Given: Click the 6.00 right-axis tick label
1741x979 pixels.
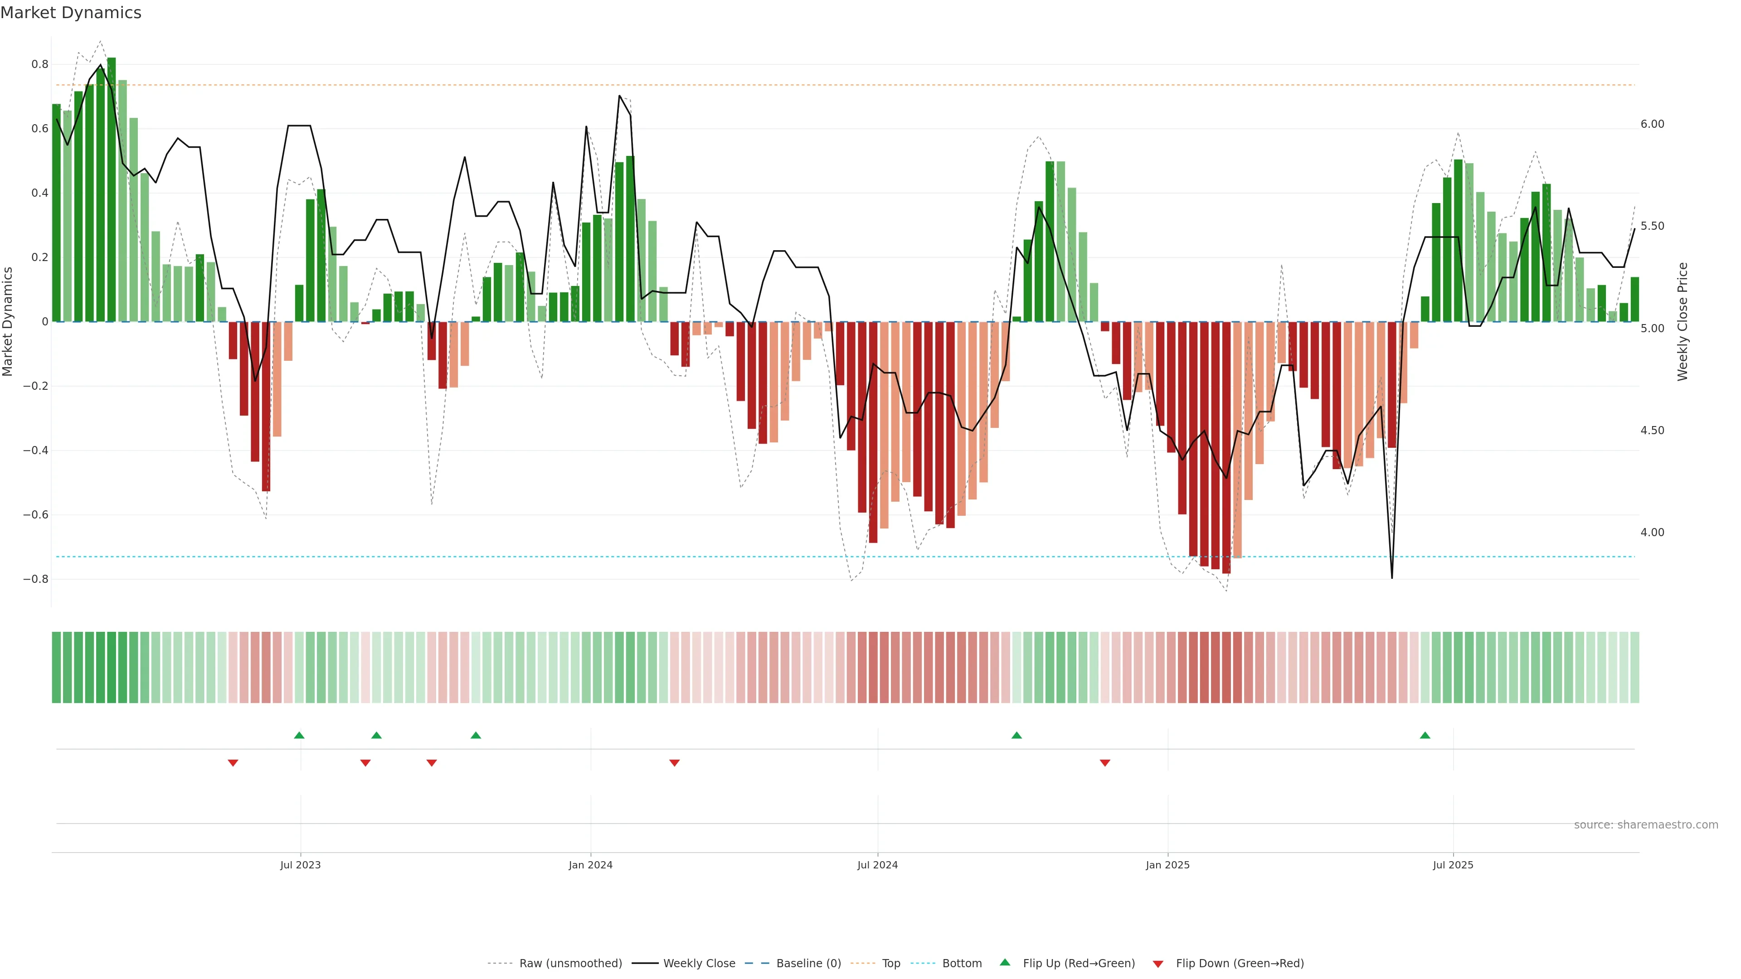Looking at the screenshot, I should tap(1652, 124).
